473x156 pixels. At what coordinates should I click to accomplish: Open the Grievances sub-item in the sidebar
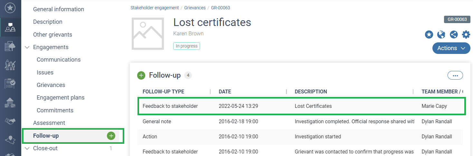(51, 85)
